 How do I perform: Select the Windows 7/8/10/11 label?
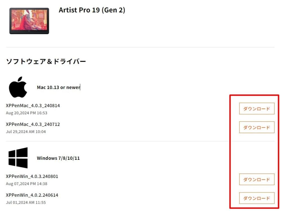tap(58, 158)
